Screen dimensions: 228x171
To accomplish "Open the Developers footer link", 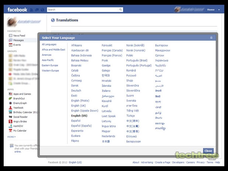I will point(178,162).
